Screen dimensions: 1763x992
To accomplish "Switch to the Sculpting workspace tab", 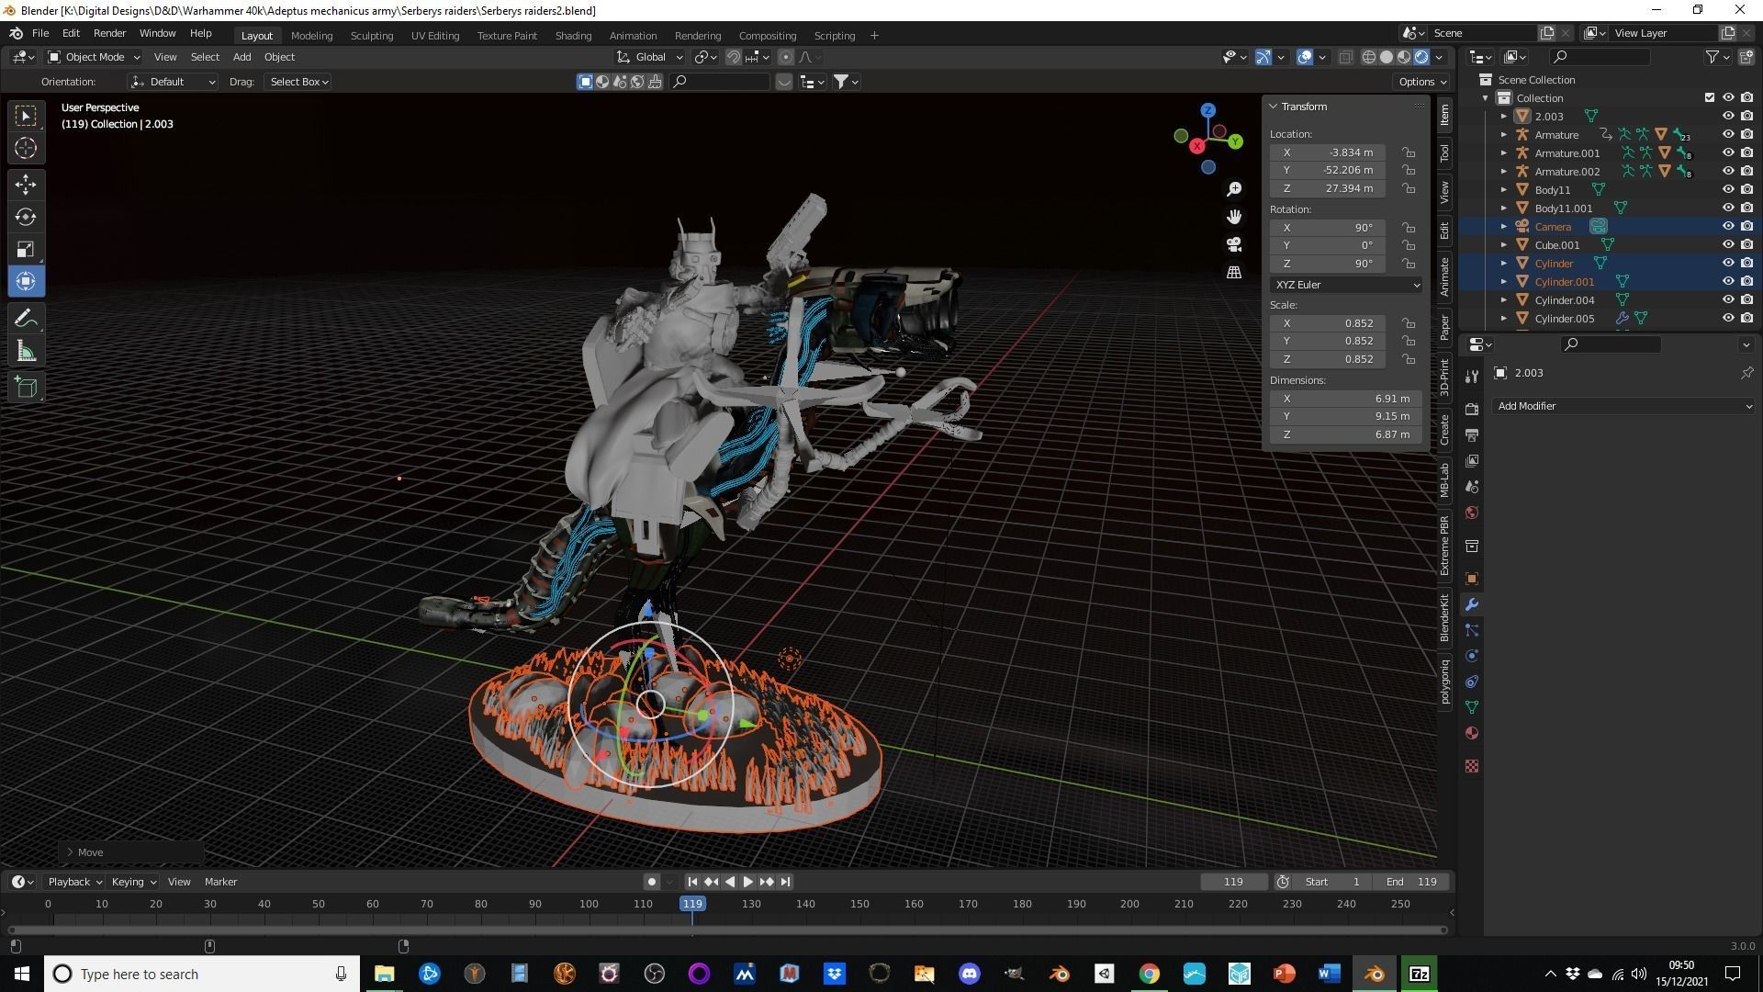I will pyautogui.click(x=372, y=36).
